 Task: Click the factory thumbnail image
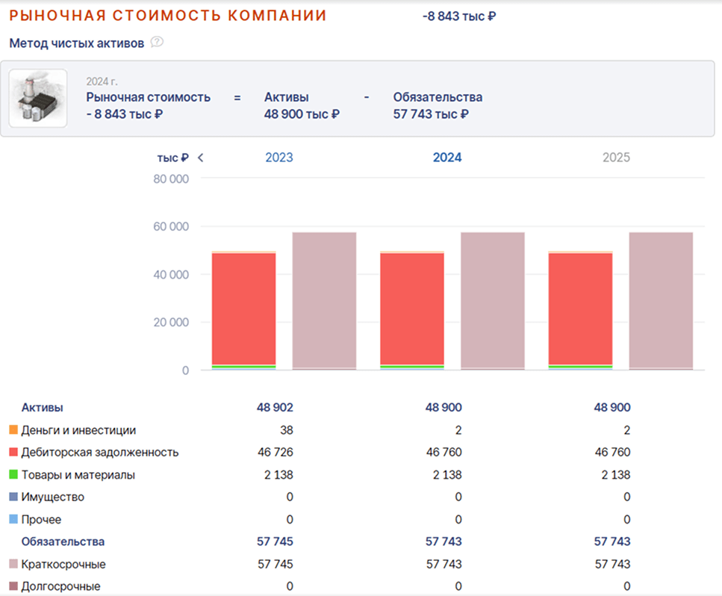38,98
